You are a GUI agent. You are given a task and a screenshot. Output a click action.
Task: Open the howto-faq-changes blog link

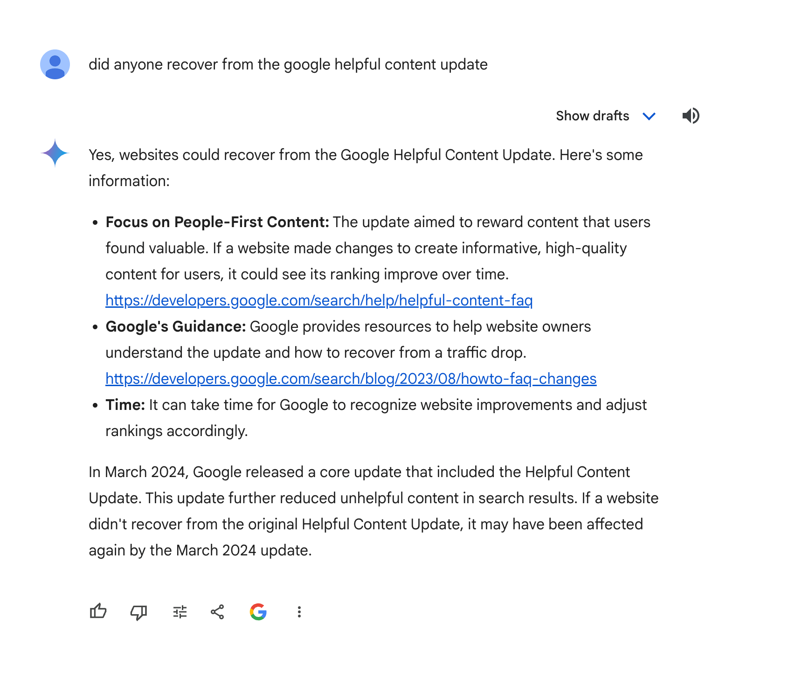pos(351,379)
